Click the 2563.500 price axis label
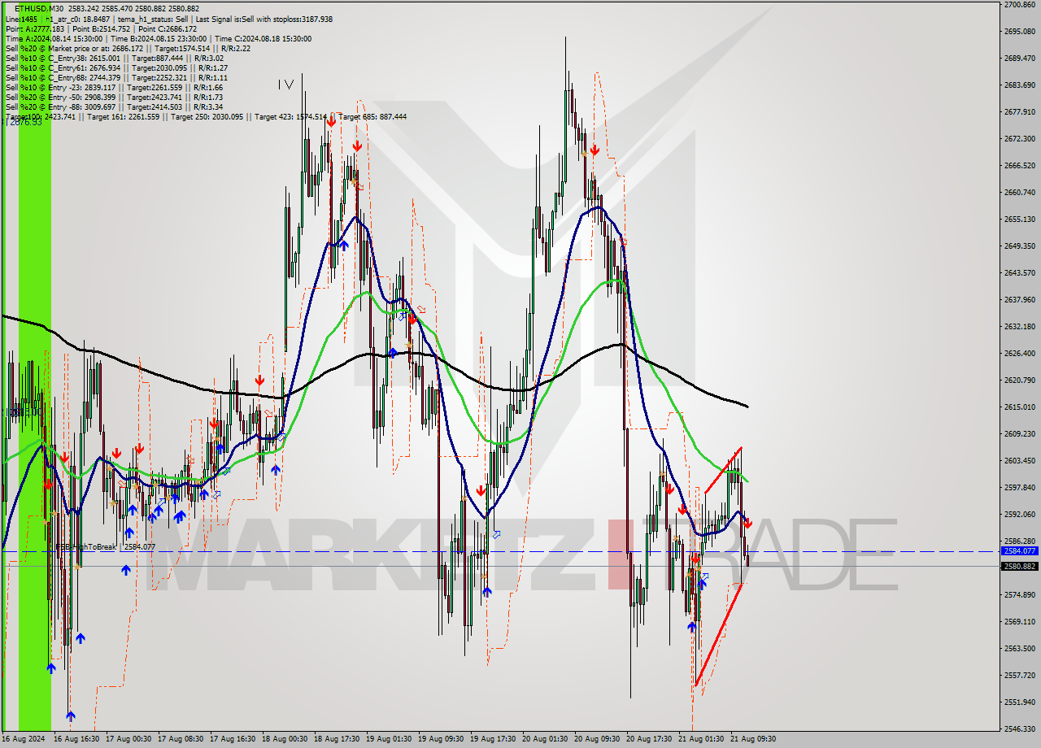Image resolution: width=1041 pixels, height=748 pixels. tap(1019, 649)
